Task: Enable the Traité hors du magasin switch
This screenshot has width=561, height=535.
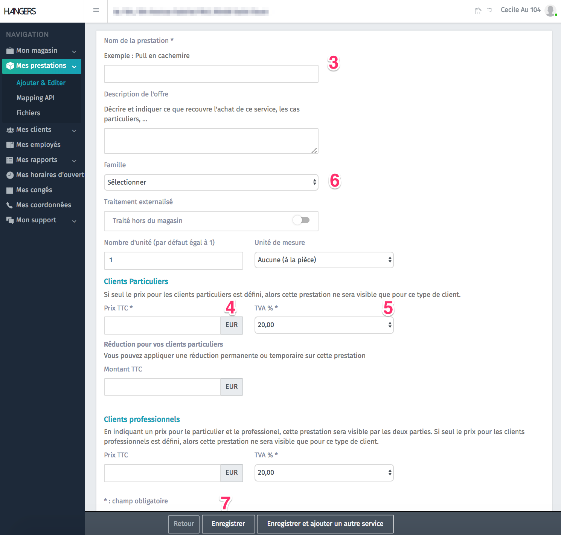Action: click(x=300, y=221)
